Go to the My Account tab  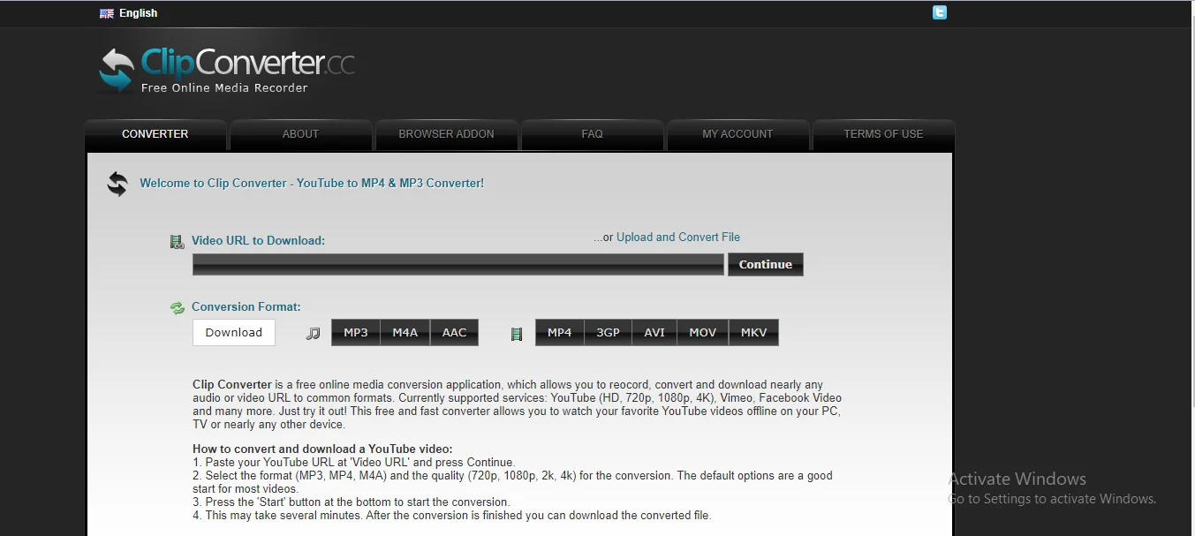pos(737,134)
